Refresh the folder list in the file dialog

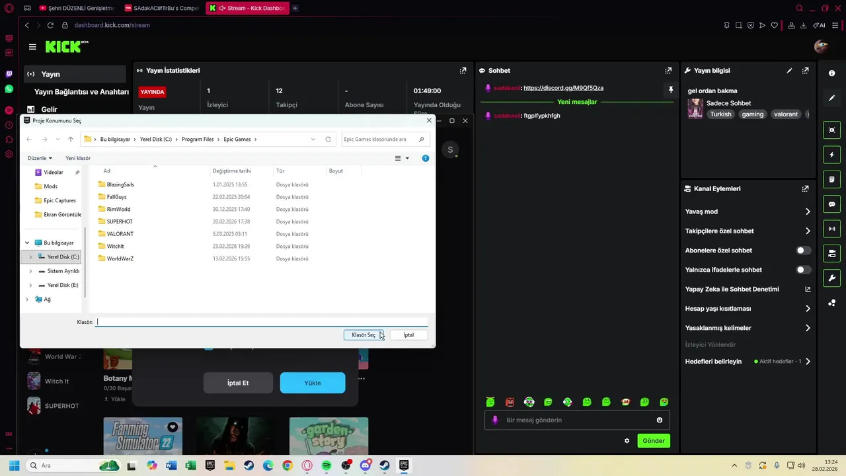click(x=328, y=139)
